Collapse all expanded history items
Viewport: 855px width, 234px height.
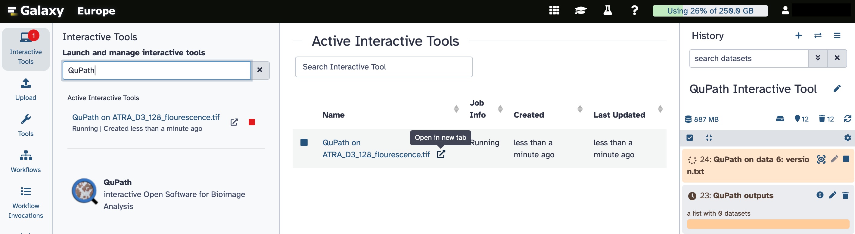[709, 138]
